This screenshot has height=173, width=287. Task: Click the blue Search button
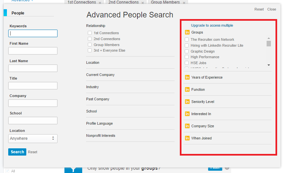(x=17, y=152)
